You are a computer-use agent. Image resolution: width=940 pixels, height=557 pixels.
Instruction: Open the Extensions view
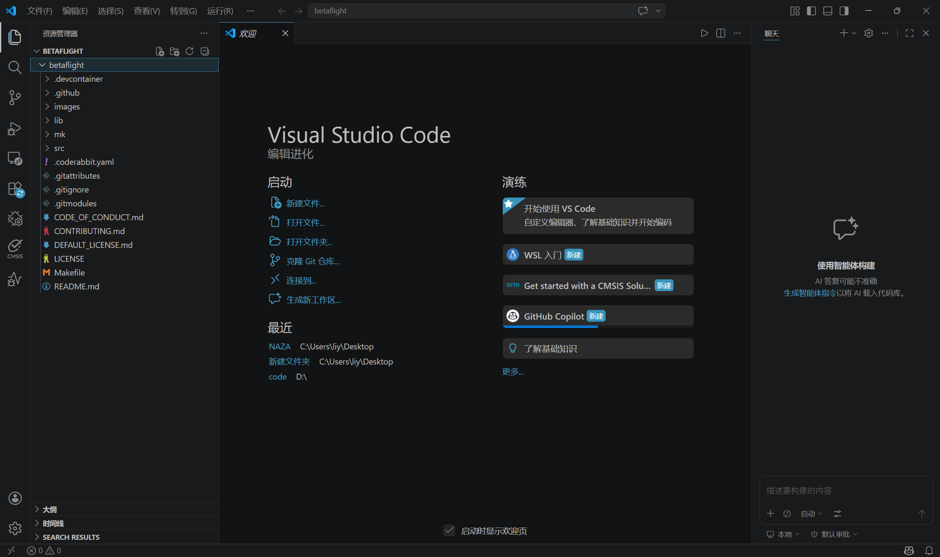click(15, 188)
